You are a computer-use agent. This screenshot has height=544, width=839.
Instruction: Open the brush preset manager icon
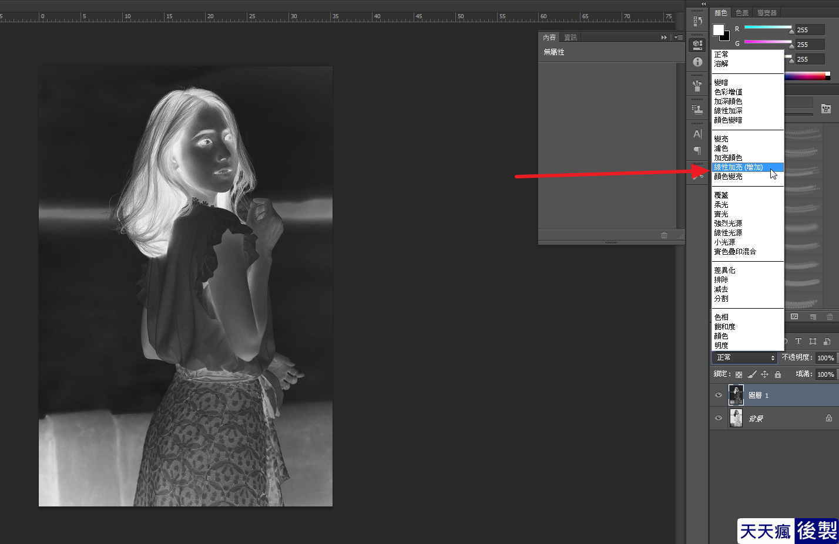pos(825,109)
